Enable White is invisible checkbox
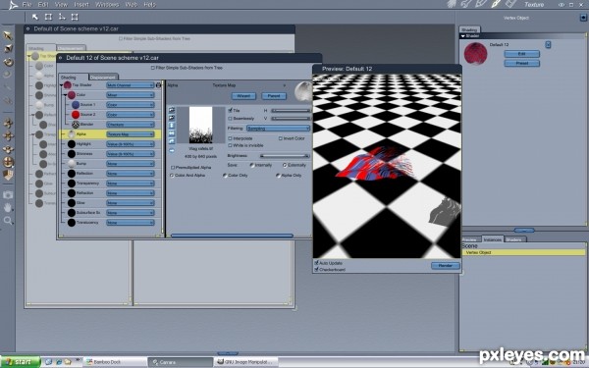Viewport: 589px width, 368px height. pos(231,145)
